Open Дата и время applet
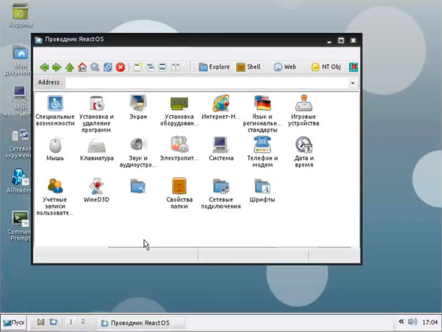Viewport: 442px width, 332px height. pyautogui.click(x=304, y=152)
